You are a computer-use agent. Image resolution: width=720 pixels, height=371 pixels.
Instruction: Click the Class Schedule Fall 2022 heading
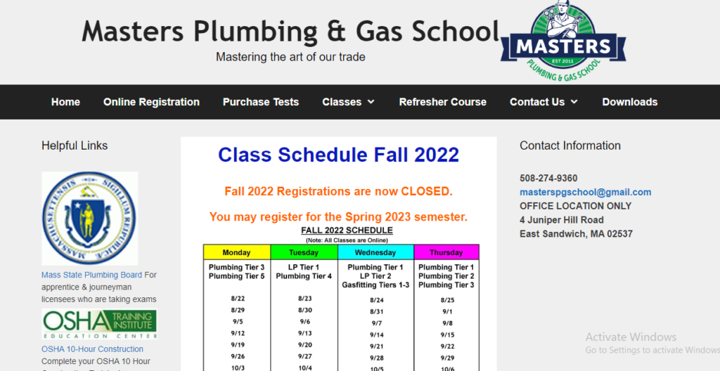pyautogui.click(x=338, y=155)
